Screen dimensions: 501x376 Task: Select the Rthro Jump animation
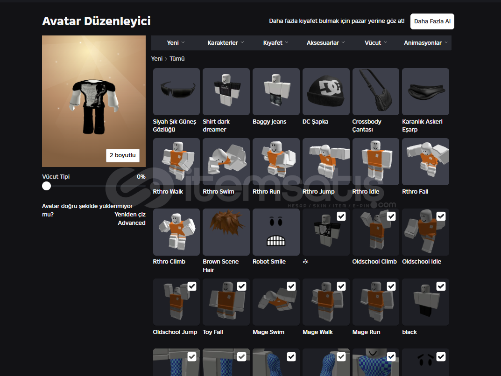pyautogui.click(x=326, y=161)
